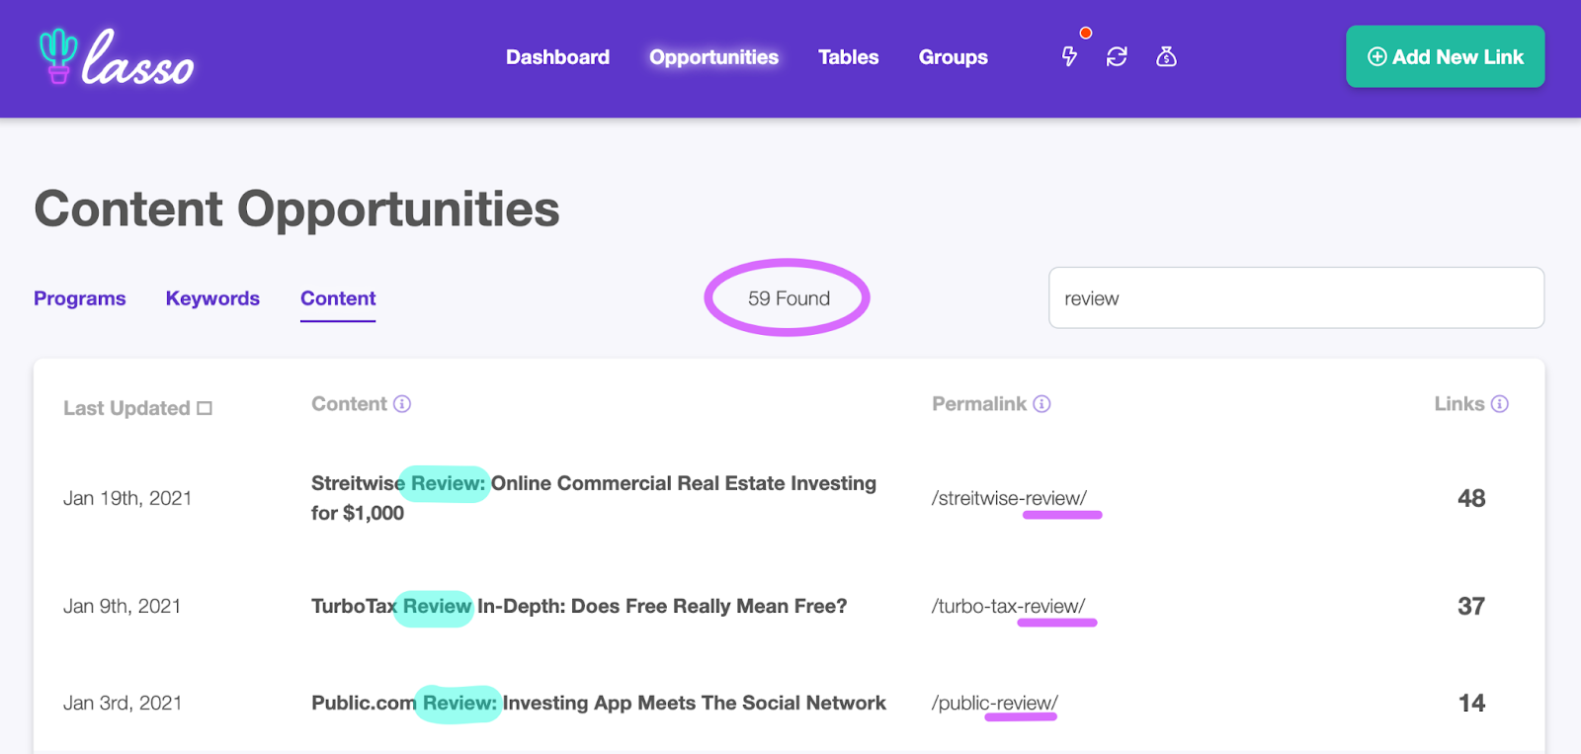
Task: Switch to the Programs tab
Action: click(80, 298)
